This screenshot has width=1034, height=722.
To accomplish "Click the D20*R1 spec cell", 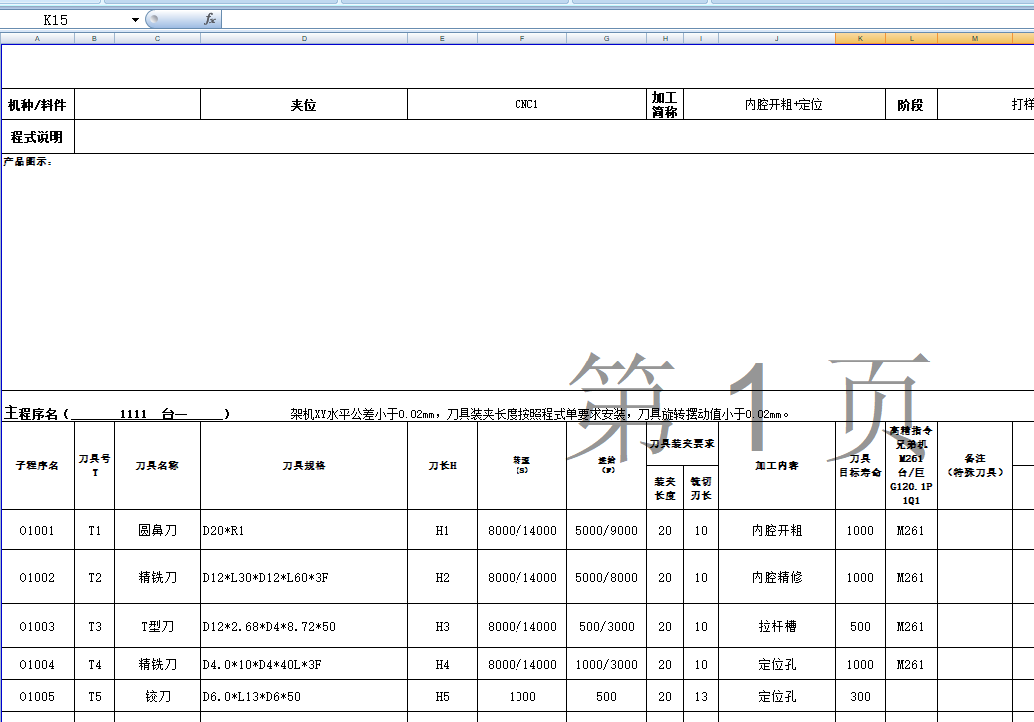I will click(304, 530).
